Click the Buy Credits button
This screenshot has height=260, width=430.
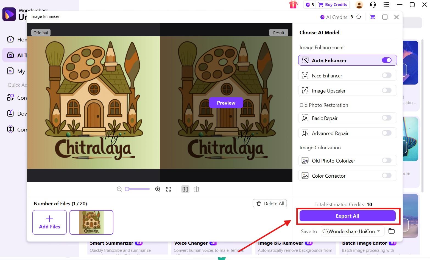click(333, 5)
